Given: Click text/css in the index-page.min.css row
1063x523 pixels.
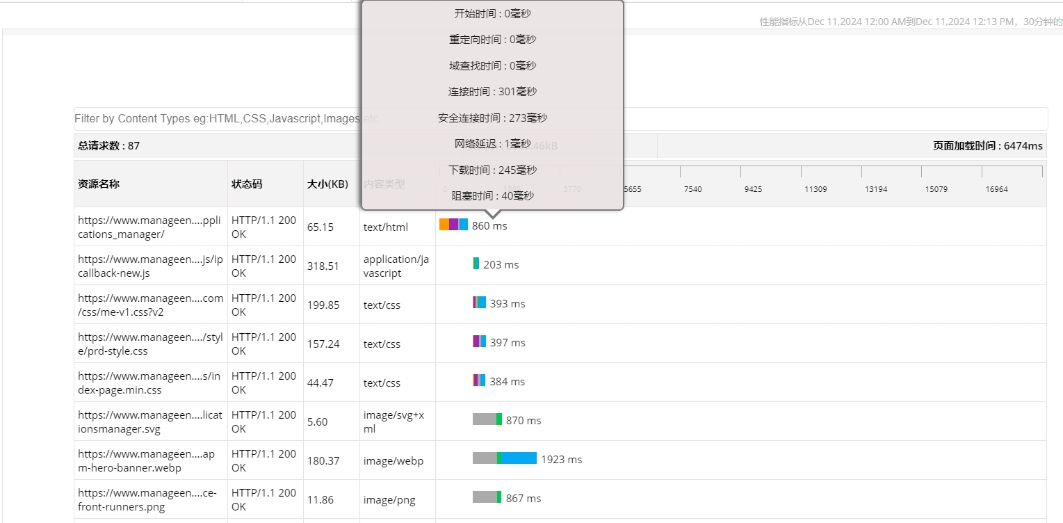Looking at the screenshot, I should 382,383.
